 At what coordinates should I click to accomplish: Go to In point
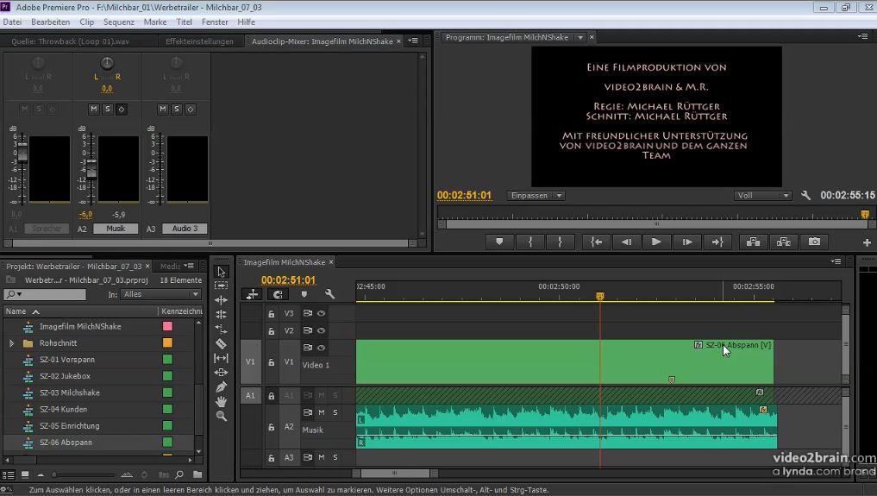[x=596, y=242]
